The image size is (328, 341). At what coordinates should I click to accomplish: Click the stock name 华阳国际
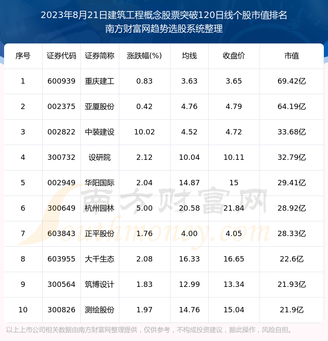[100, 183]
